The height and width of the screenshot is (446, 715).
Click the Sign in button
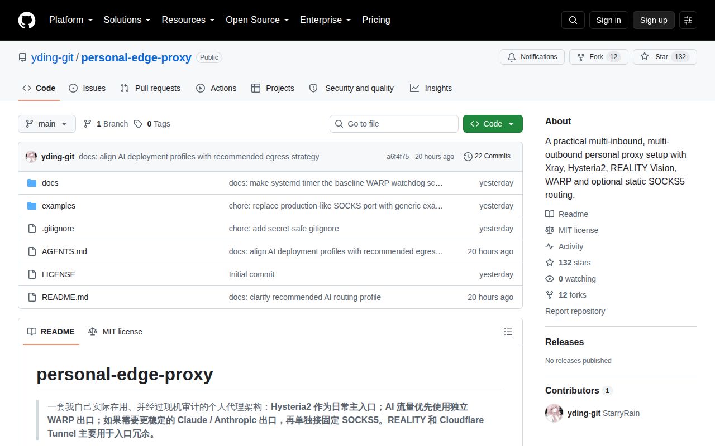[x=608, y=20]
